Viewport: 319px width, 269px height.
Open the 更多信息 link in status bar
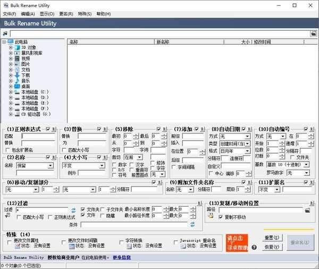tap(121, 257)
